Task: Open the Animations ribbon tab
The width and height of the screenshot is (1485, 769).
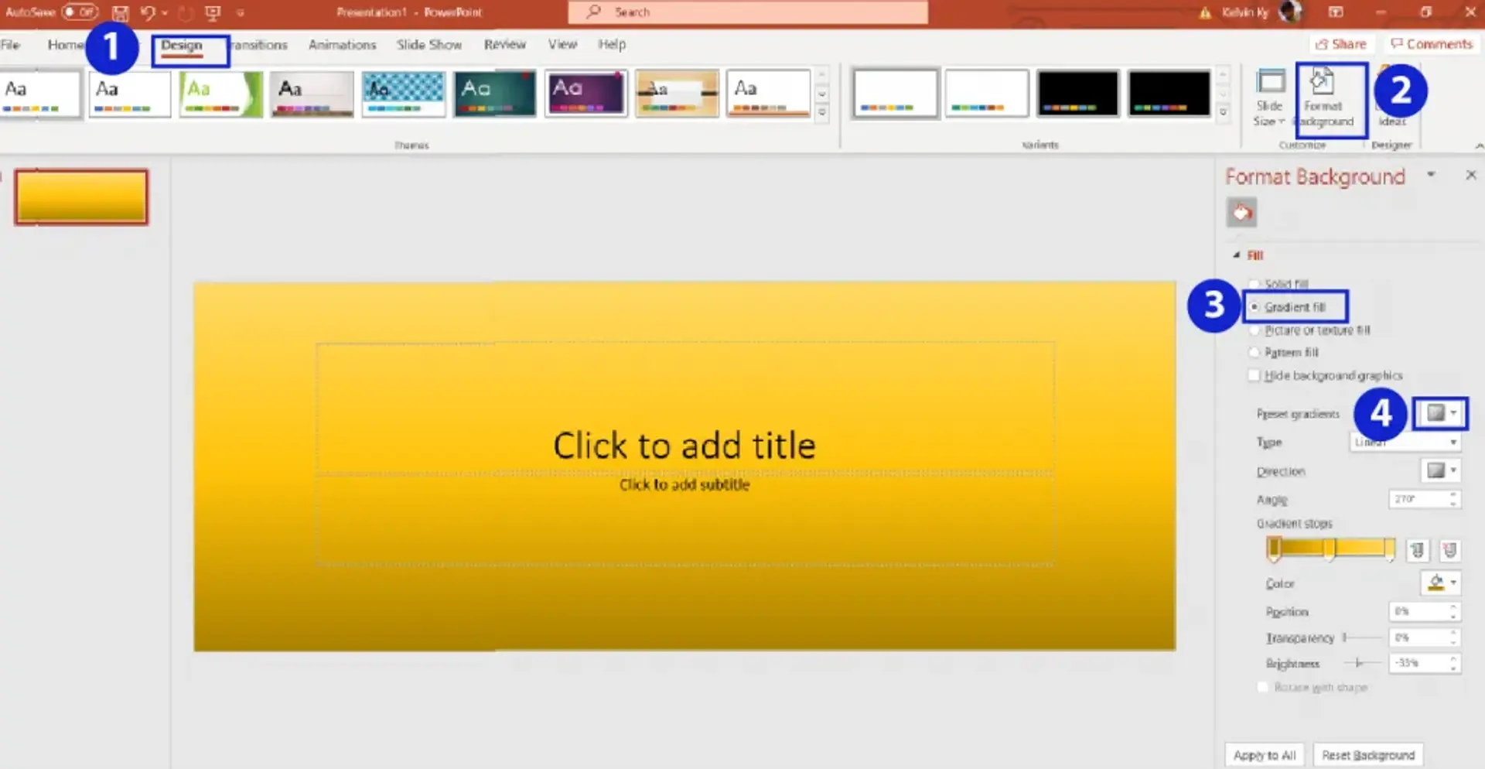Action: click(x=342, y=45)
